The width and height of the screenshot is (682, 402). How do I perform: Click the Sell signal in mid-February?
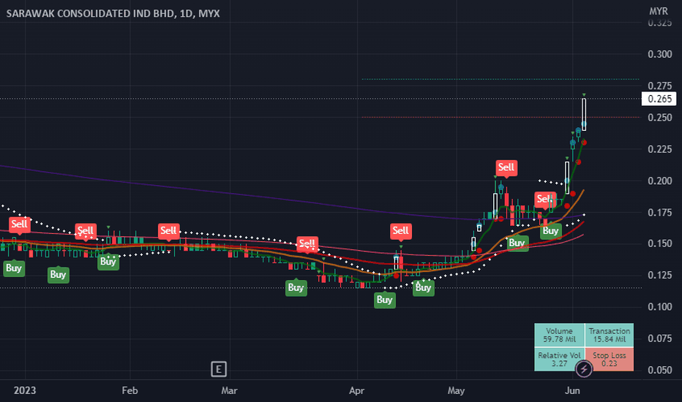168,230
